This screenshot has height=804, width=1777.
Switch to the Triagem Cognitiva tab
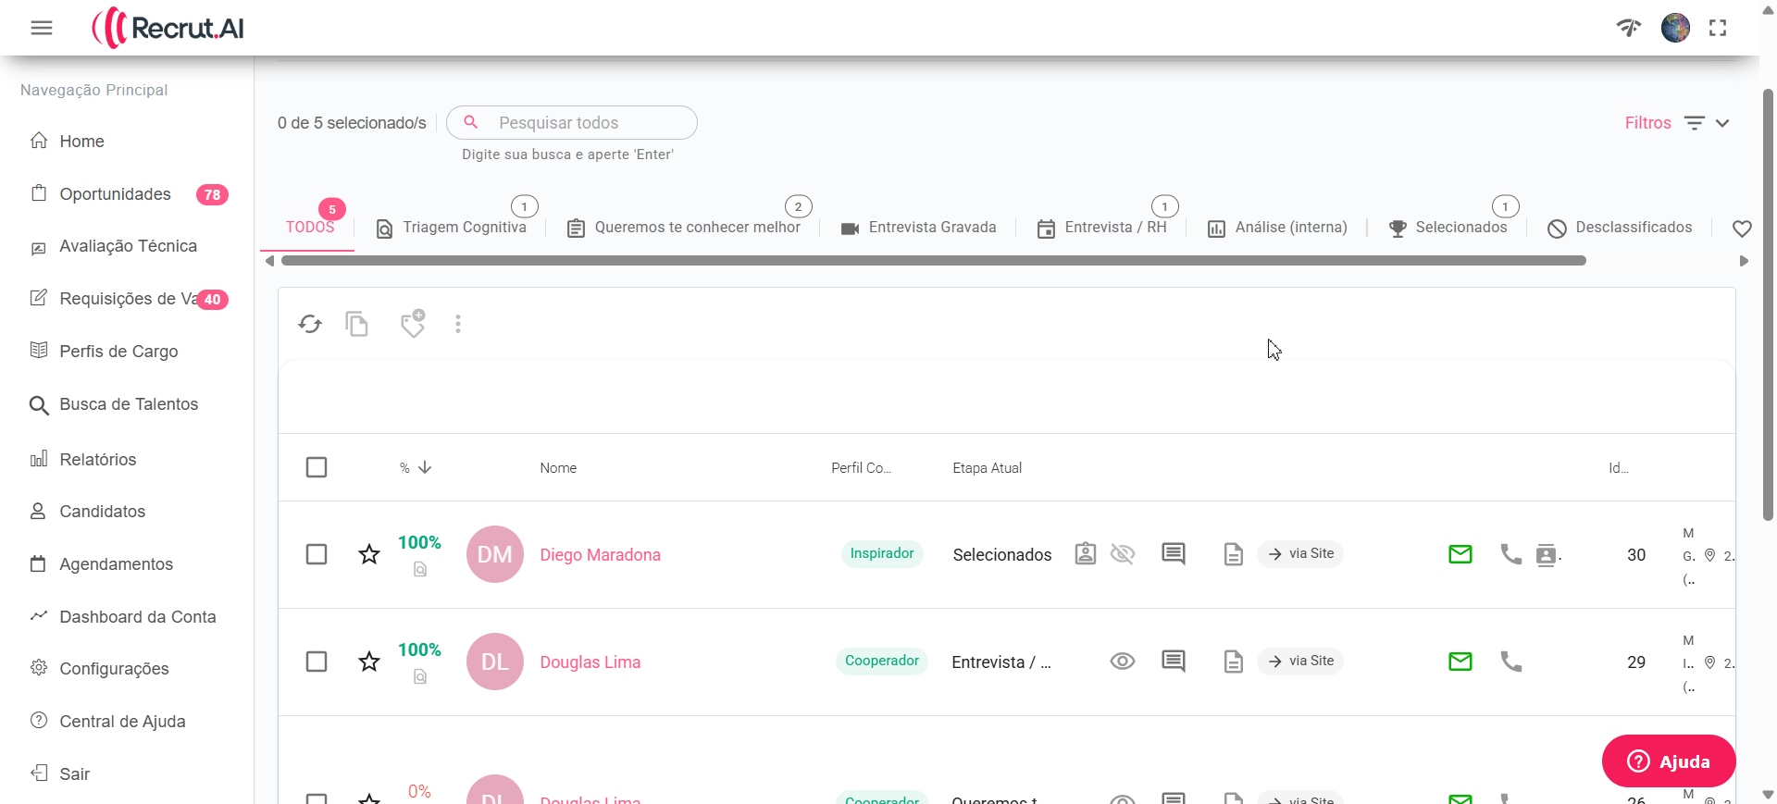[452, 228]
